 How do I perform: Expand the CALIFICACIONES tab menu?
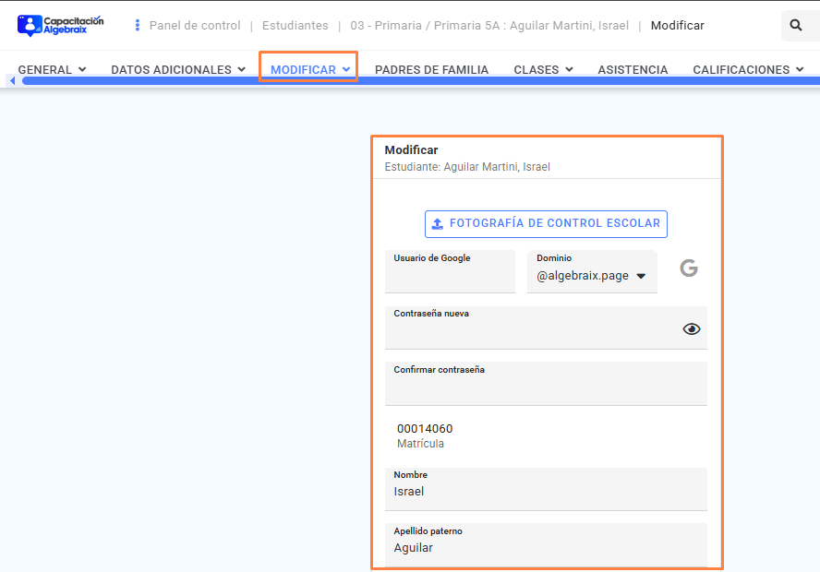tap(748, 69)
